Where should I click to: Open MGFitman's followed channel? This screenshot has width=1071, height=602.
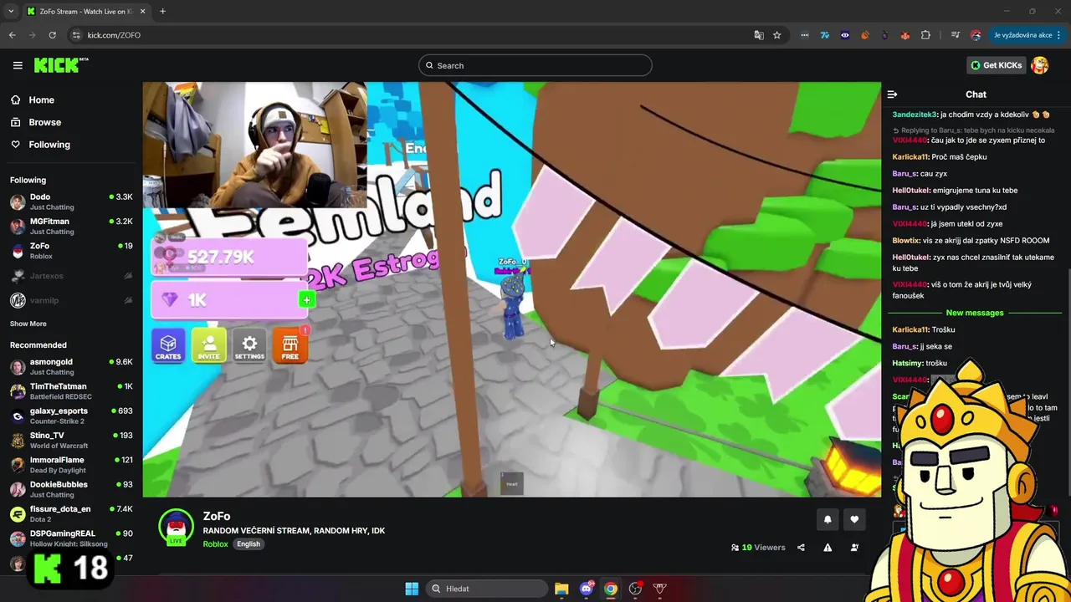[71, 226]
